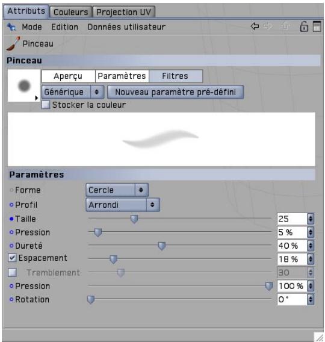
Task: Click Nouveau paramètre pré-défini button
Action: 176,92
